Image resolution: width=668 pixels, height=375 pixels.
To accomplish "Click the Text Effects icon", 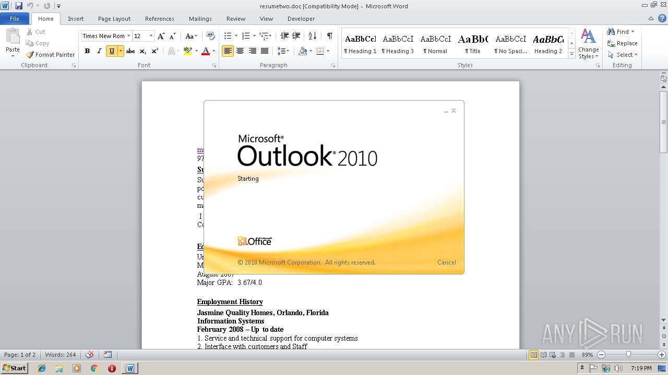I will (x=171, y=51).
